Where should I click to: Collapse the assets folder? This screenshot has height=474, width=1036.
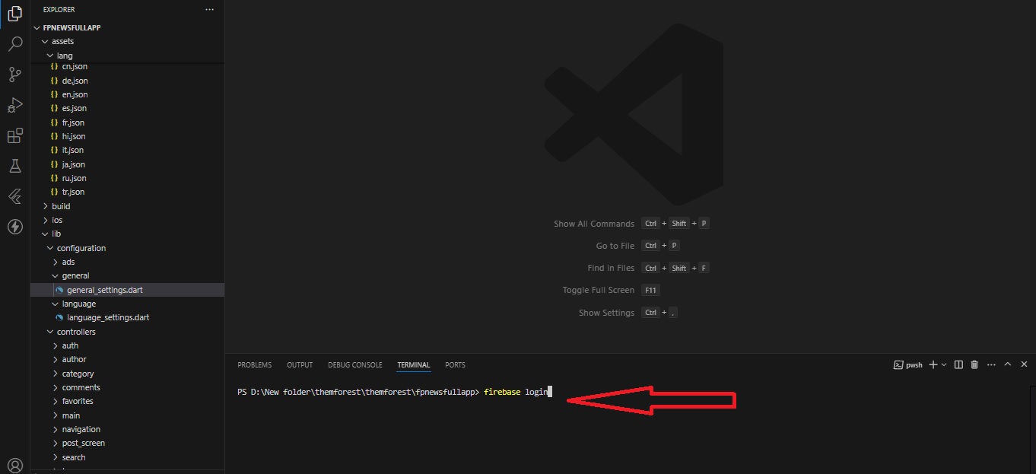(x=127, y=41)
